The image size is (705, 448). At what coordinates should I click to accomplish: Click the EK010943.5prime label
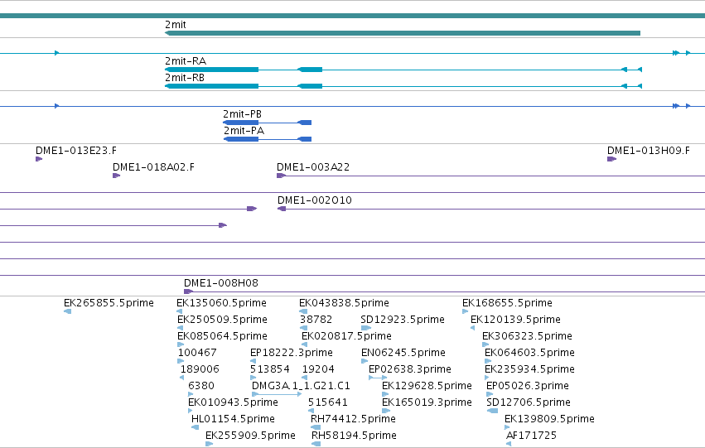click(x=234, y=402)
